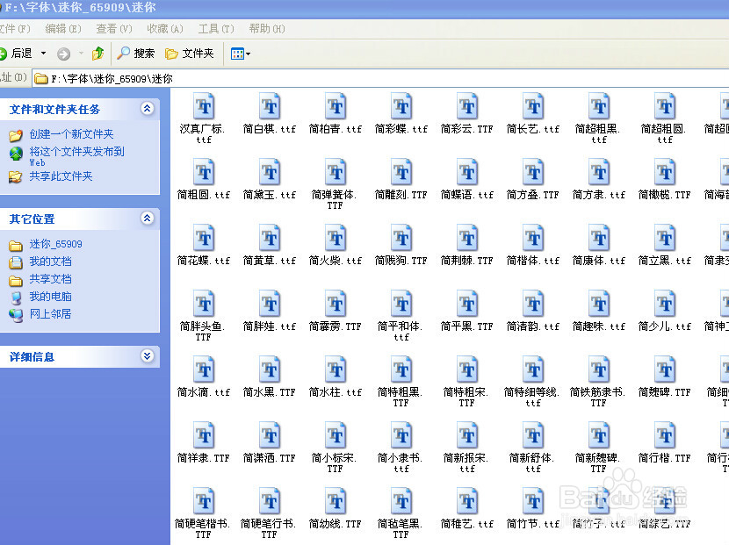The width and height of the screenshot is (729, 545).
Task: Select the 简雕刻.TTF font icon
Action: point(401,172)
